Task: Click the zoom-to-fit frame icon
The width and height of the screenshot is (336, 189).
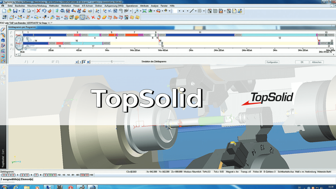Action: (144, 11)
